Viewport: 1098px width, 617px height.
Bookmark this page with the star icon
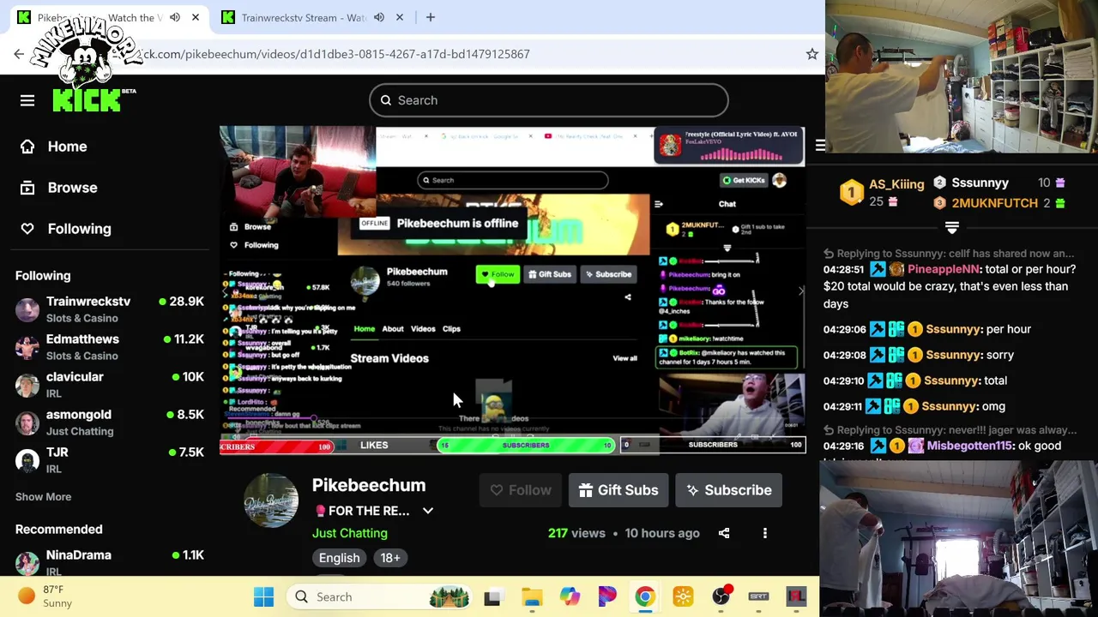tap(811, 54)
